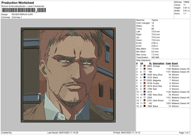
Task: Click the Stops value "15"
Action: 152,26
